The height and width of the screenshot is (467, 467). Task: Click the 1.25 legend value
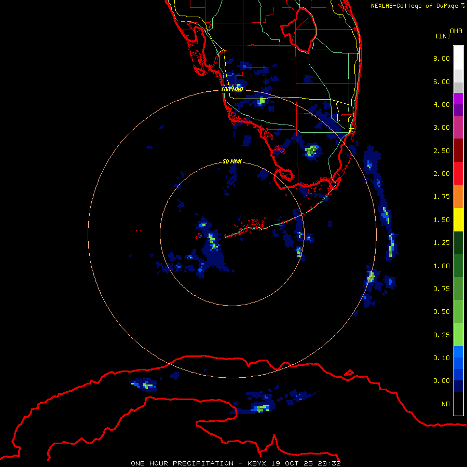442,243
